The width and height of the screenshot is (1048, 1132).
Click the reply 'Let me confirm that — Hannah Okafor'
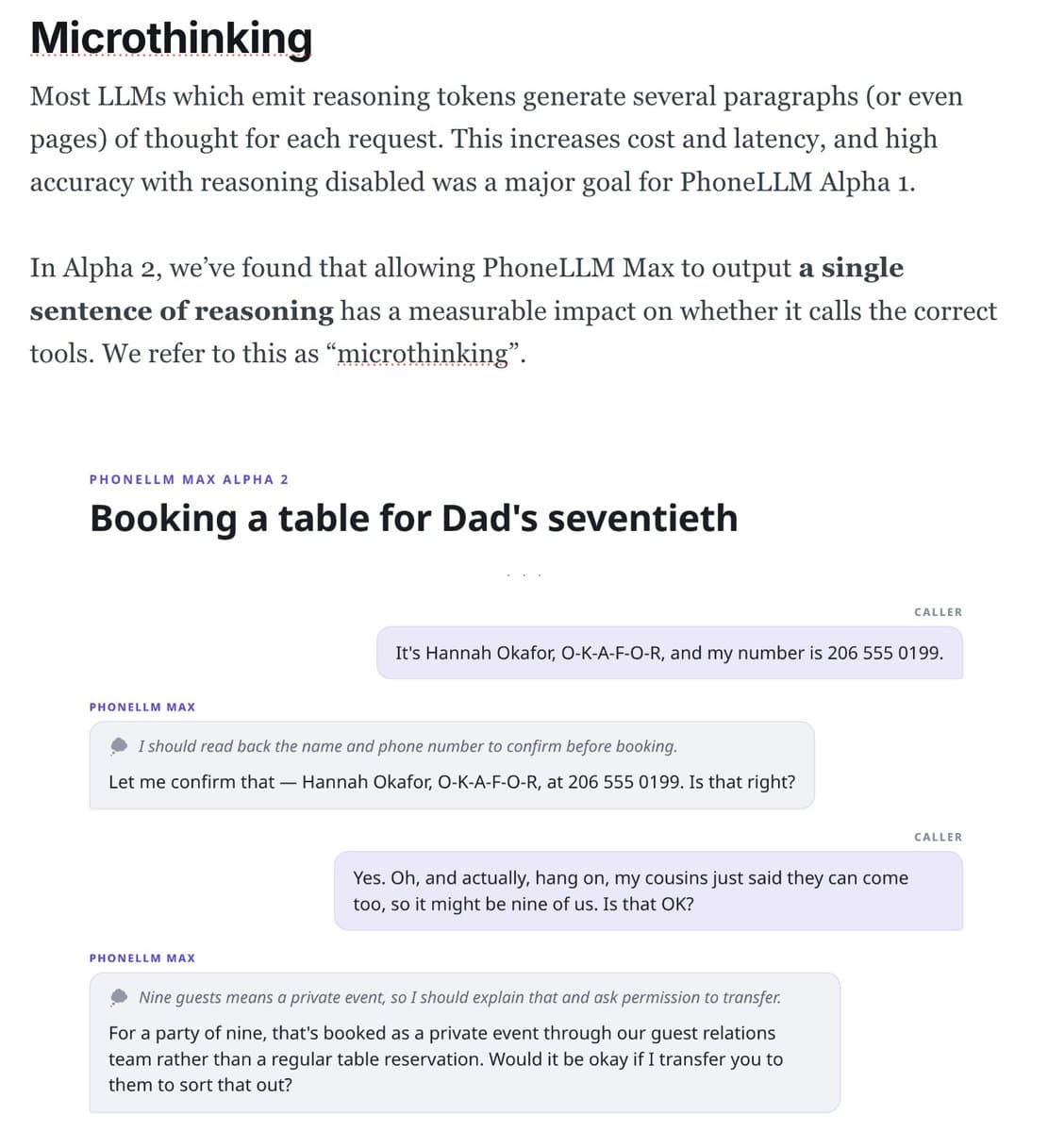tap(452, 782)
